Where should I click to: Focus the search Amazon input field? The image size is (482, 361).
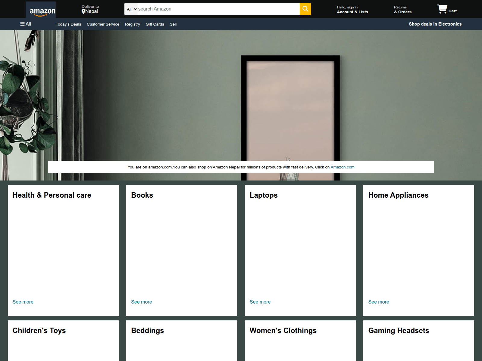[x=218, y=9]
